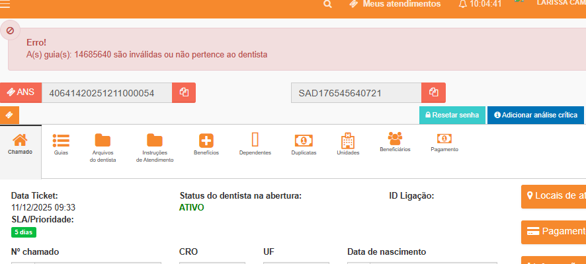Open Arquivos do dentista tab

[x=103, y=148]
